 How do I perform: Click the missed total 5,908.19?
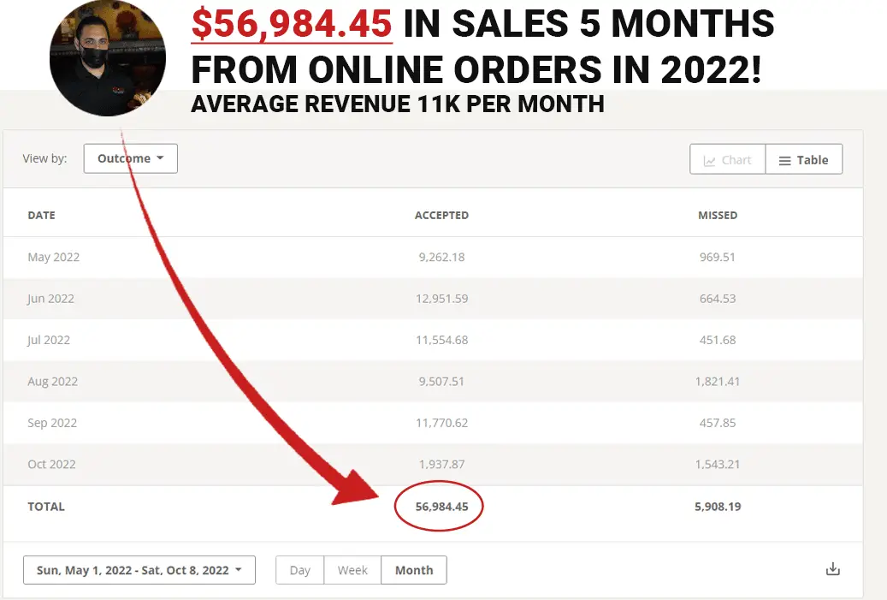[718, 507]
